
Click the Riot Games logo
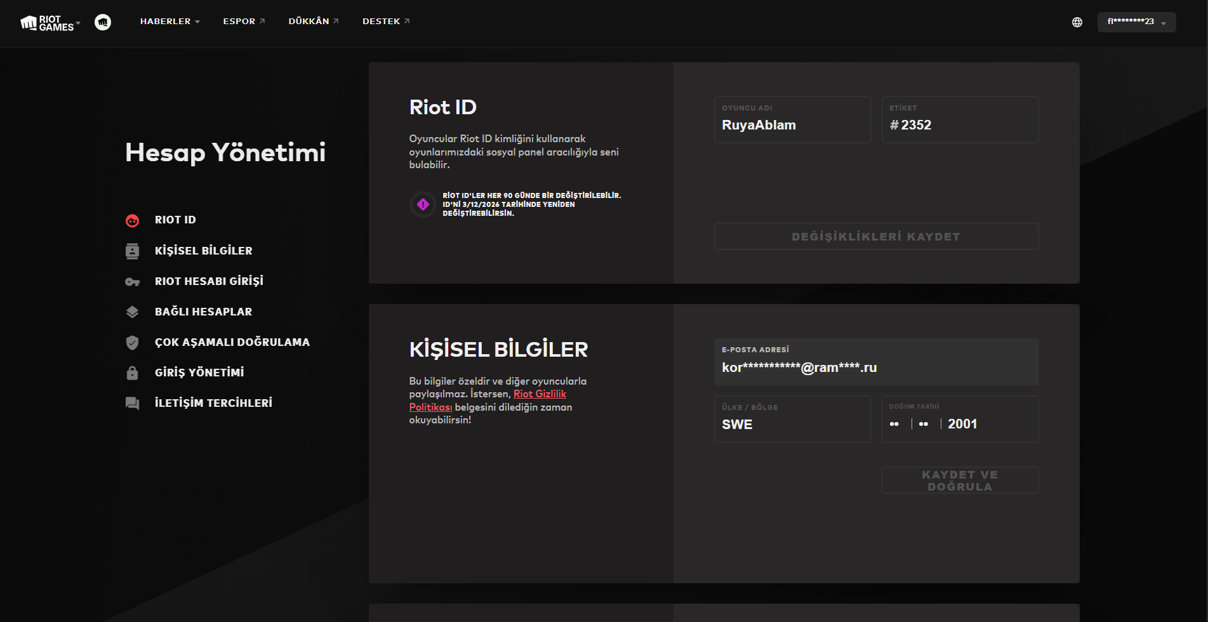click(47, 23)
